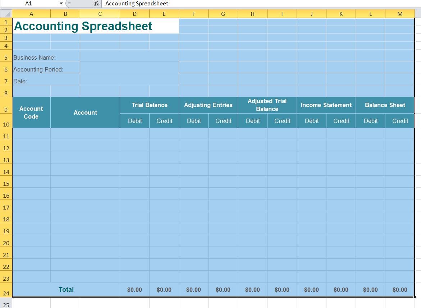The image size is (421, 308).
Task: Click the 'Business Name:' label cell
Action: click(x=46, y=56)
